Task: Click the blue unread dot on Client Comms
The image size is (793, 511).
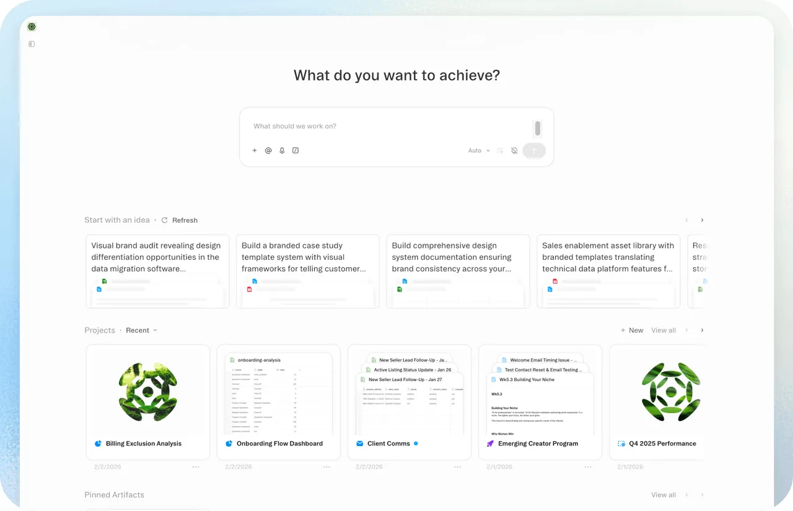Action: (416, 444)
